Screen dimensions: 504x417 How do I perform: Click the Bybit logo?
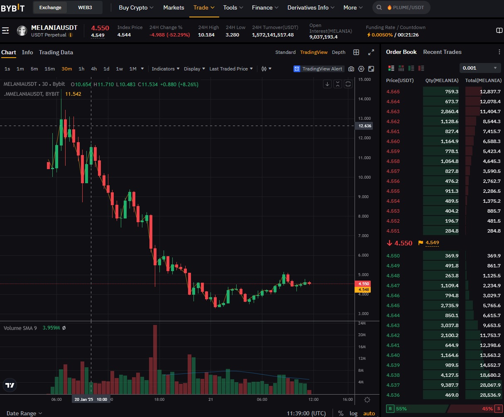coord(13,7)
